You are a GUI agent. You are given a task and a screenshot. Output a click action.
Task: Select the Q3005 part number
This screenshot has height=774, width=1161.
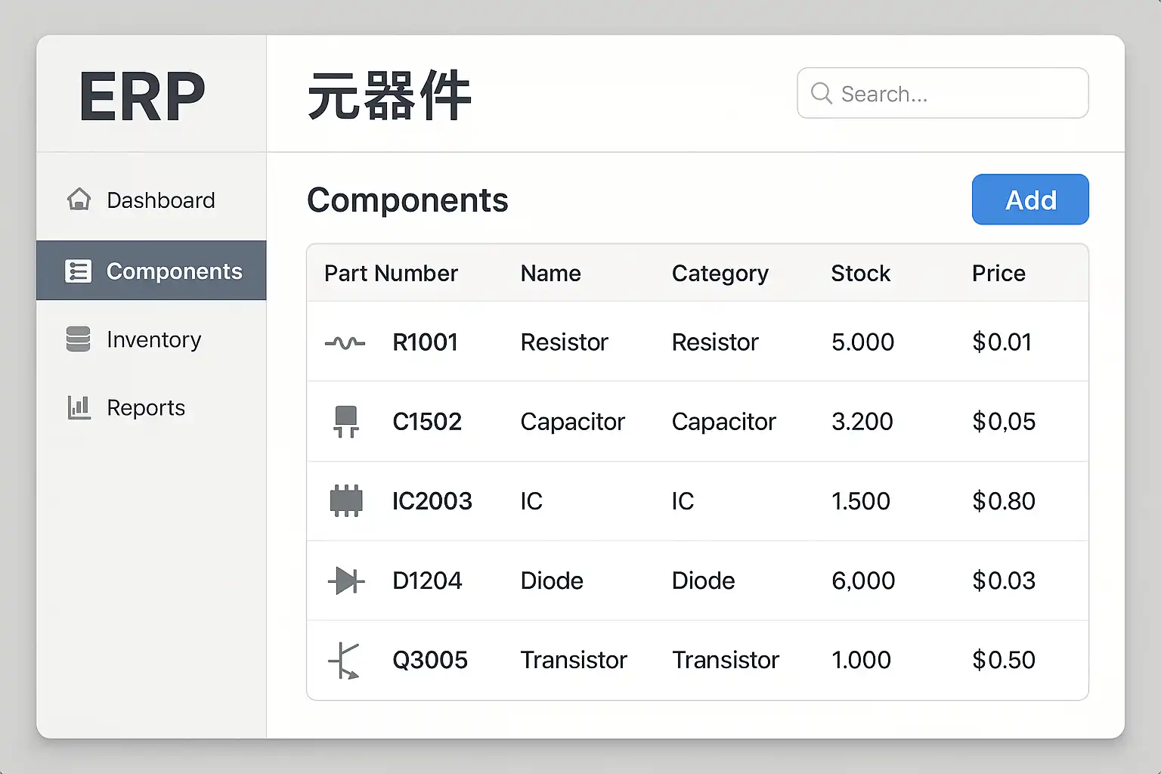(429, 660)
